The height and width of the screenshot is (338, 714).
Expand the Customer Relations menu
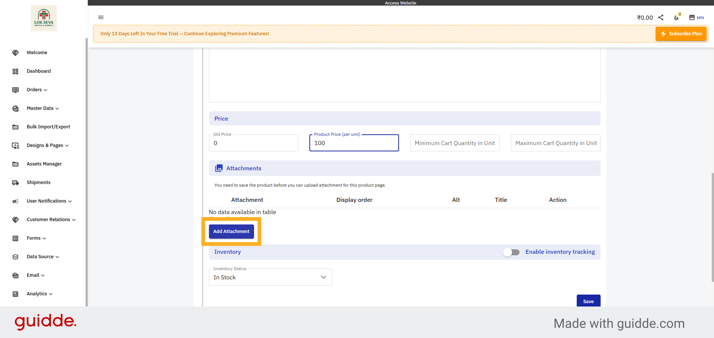coord(48,219)
